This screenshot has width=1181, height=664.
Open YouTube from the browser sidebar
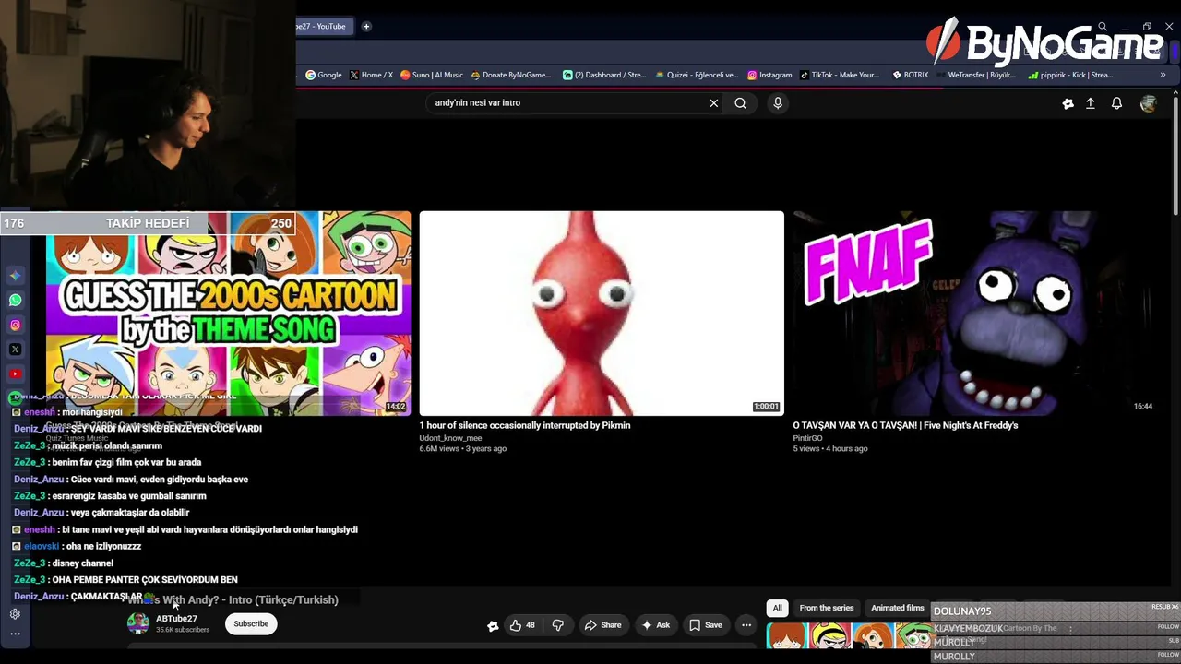coord(16,373)
